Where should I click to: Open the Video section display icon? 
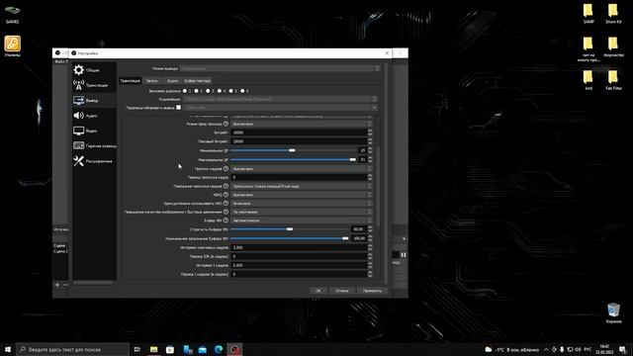pos(79,131)
